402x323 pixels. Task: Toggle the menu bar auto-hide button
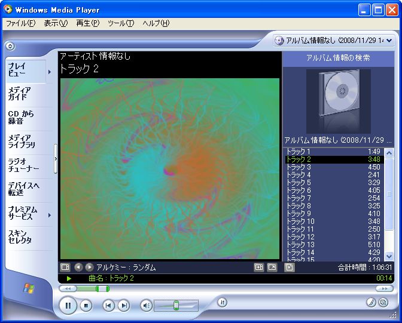point(10,46)
